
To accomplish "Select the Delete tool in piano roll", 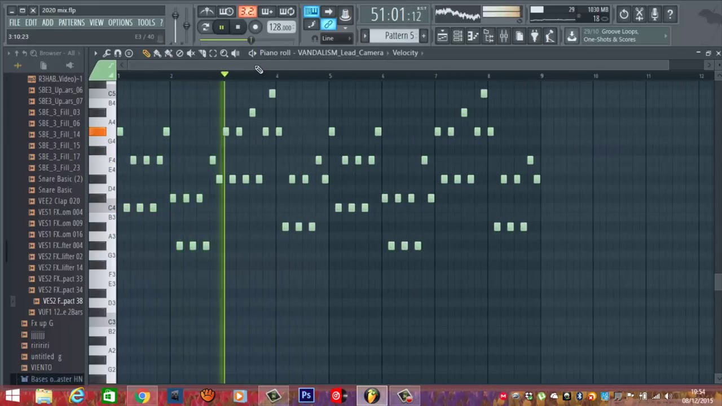I will (x=179, y=53).
